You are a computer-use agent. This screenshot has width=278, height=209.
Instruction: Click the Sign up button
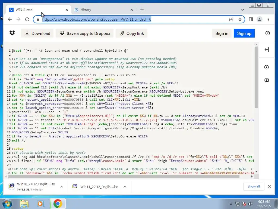coord(244,33)
